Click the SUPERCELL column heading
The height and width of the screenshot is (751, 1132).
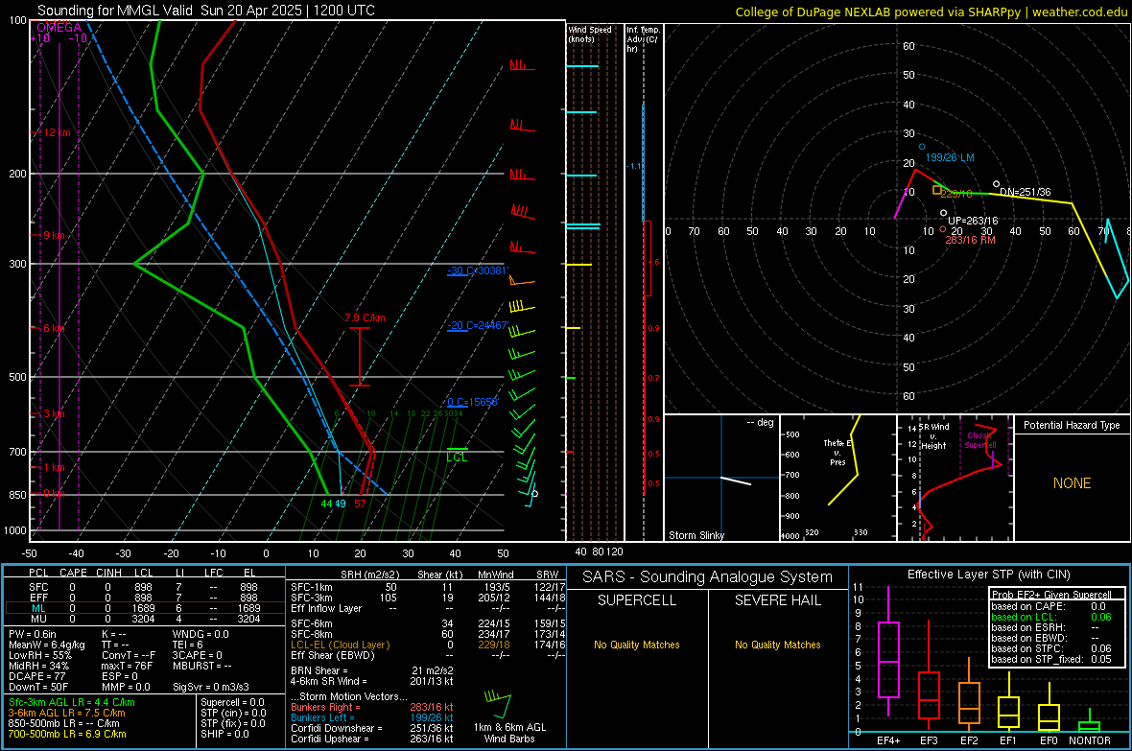637,600
